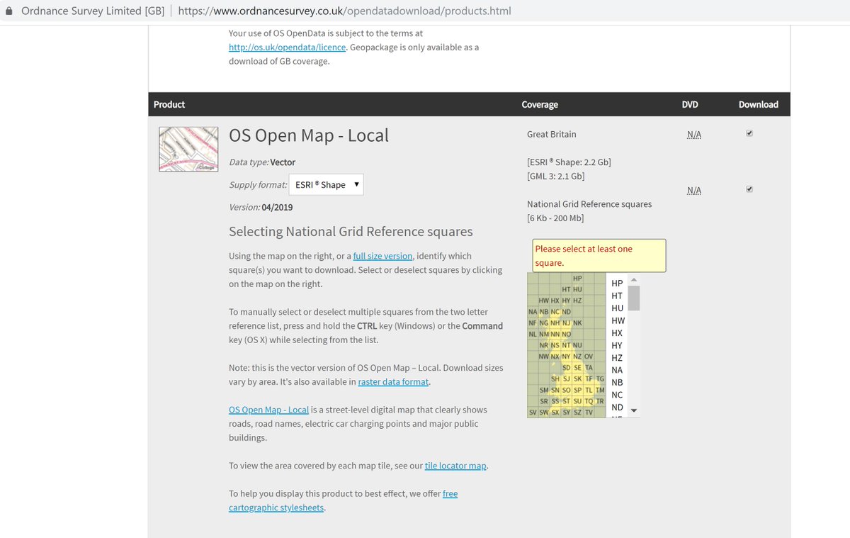Select HW in the reference list
This screenshot has height=538, width=850.
[x=618, y=320]
